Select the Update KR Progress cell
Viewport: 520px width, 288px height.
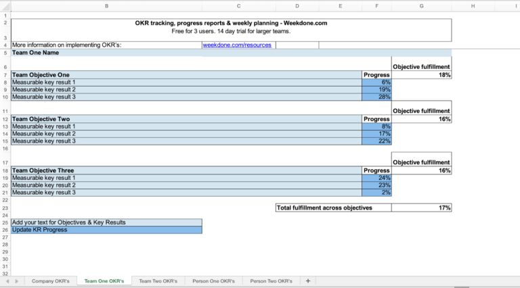[106, 230]
